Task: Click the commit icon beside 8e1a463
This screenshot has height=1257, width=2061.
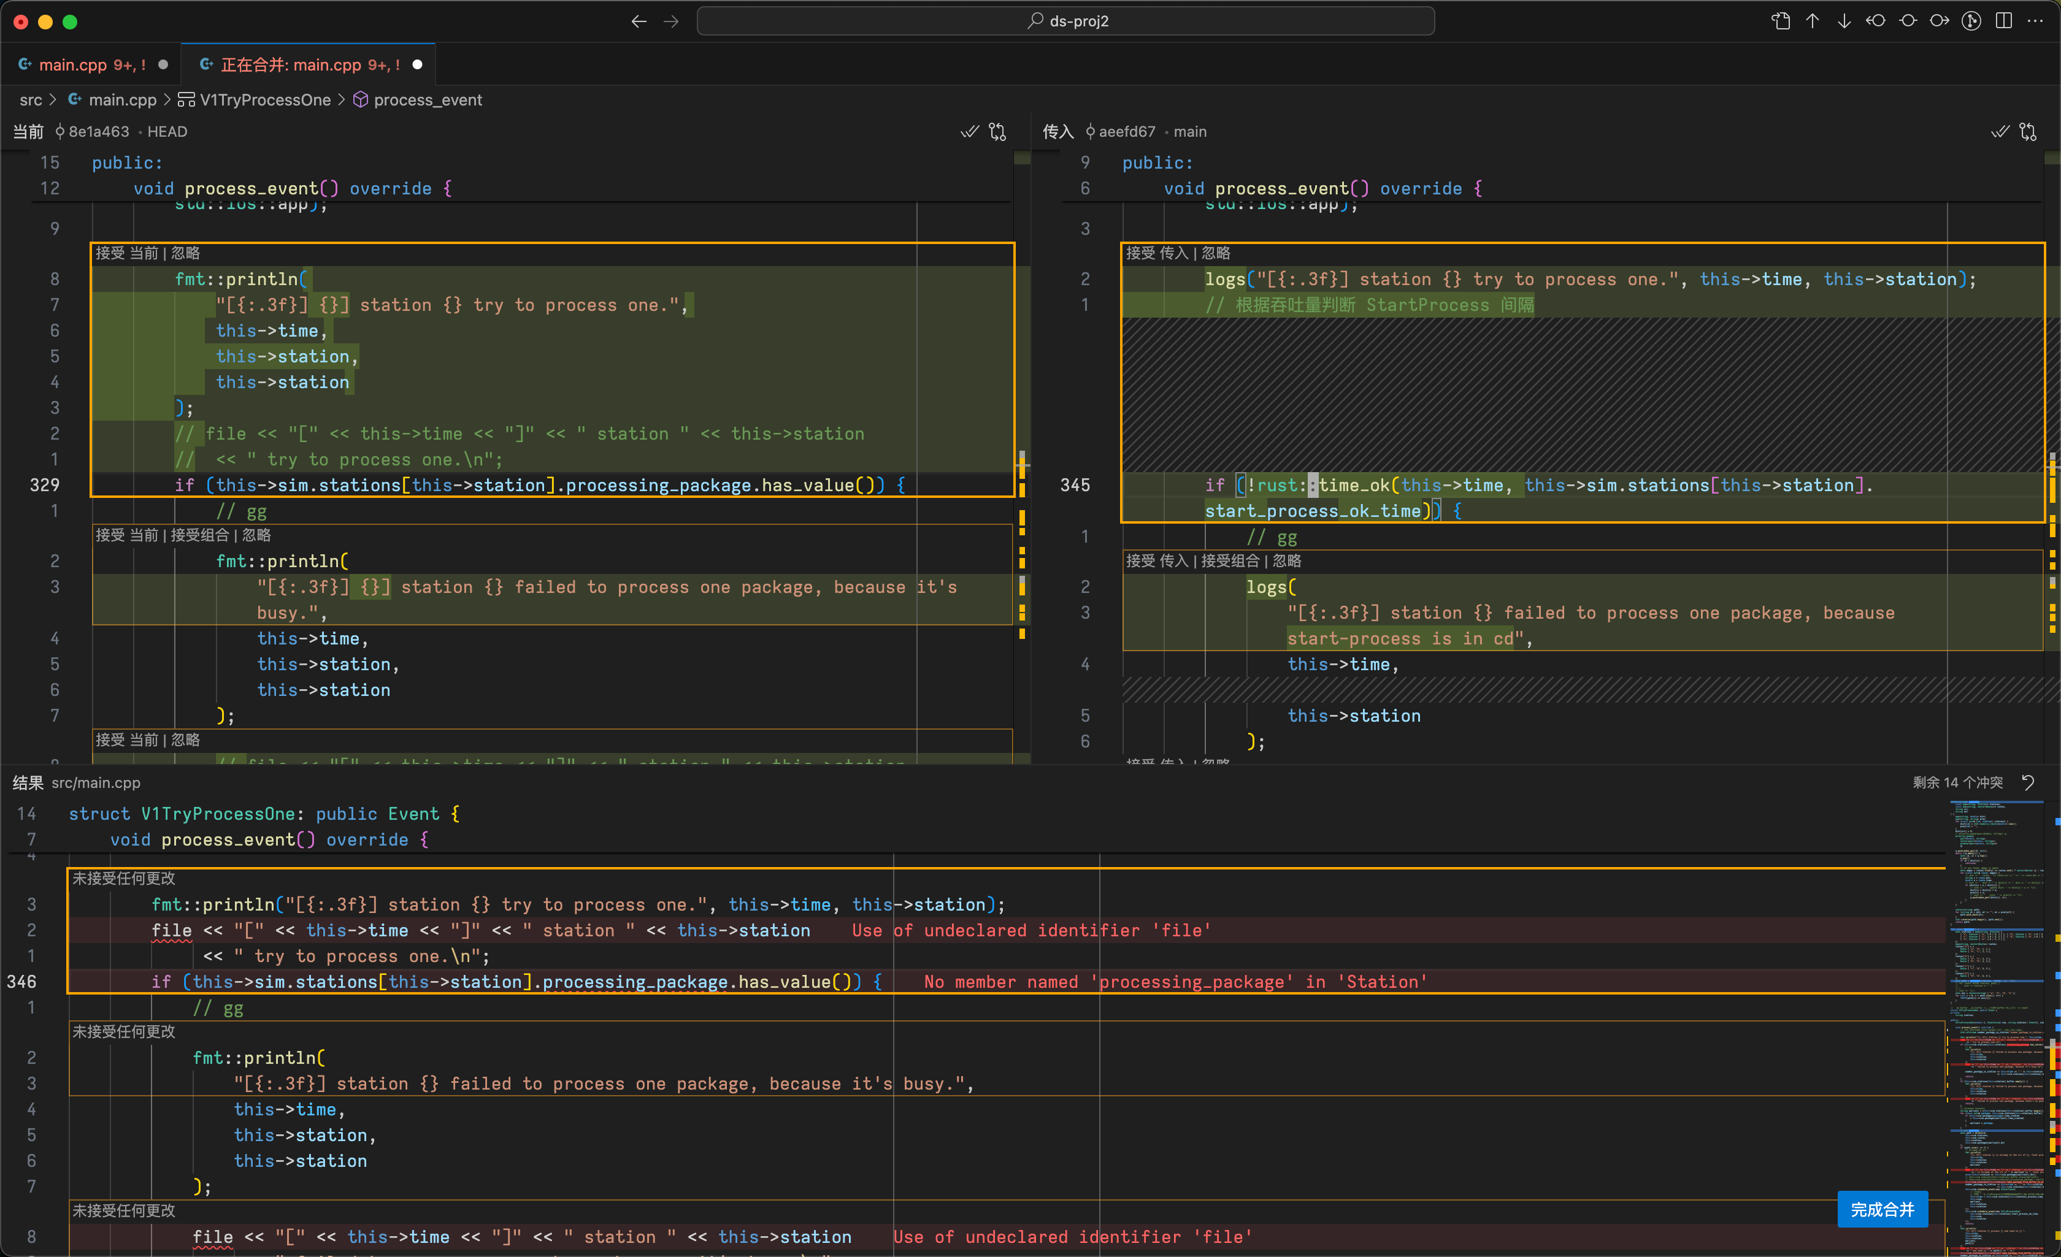Action: coord(59,131)
